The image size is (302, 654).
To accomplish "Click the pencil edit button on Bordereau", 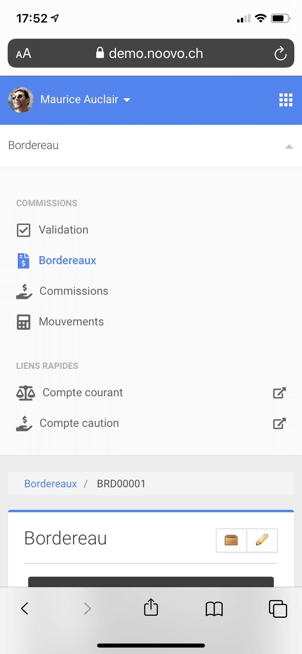I will click(262, 540).
